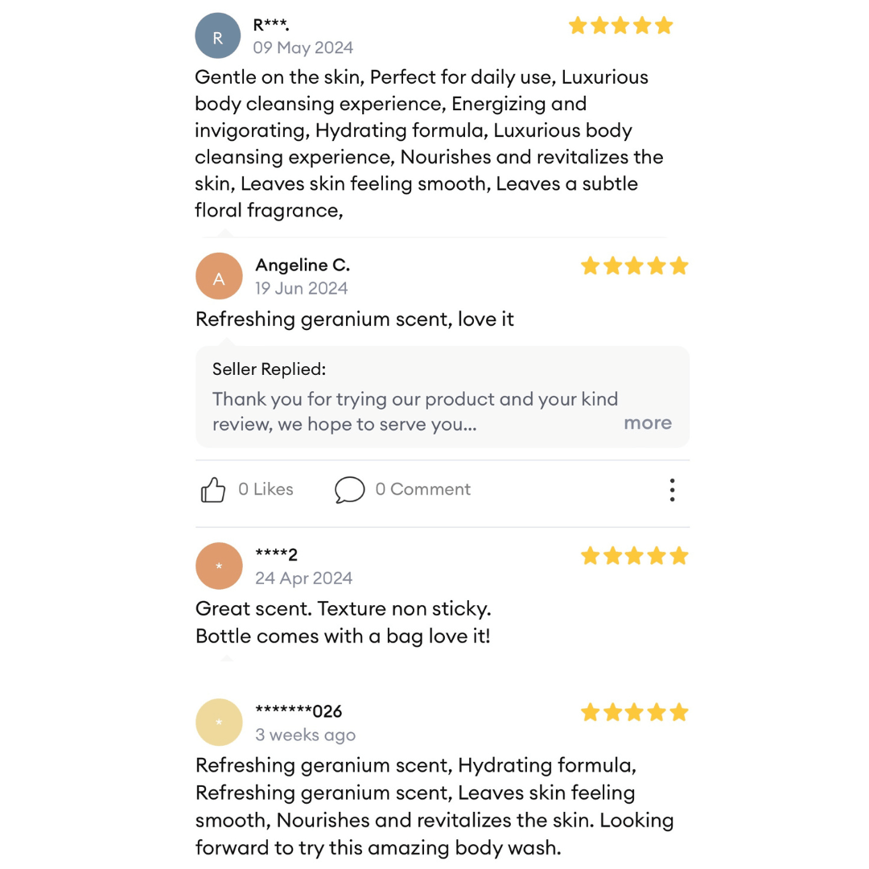Click the speech bubble comment icon

tap(349, 489)
